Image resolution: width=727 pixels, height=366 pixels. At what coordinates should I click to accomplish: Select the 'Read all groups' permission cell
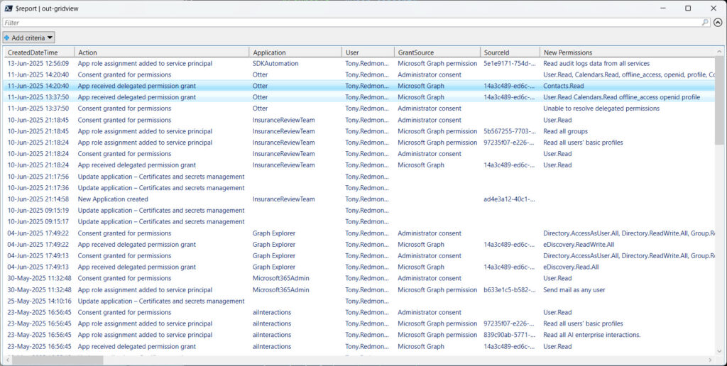(x=565, y=131)
